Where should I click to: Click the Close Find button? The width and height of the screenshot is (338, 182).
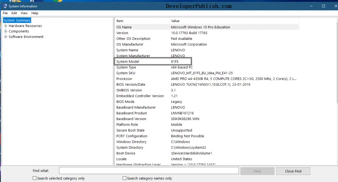[x=293, y=171]
